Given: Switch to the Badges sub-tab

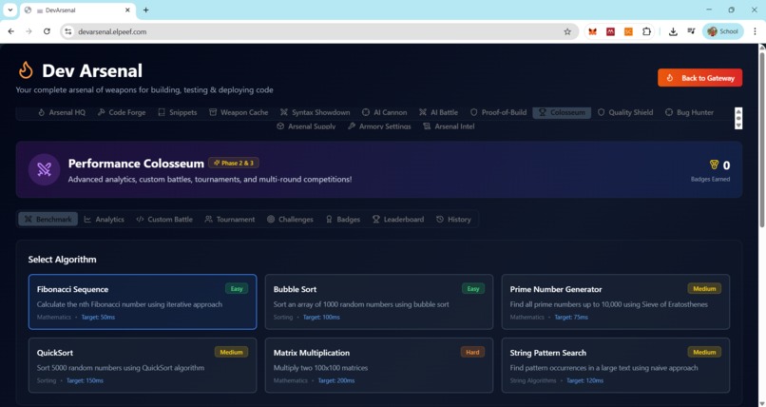Looking at the screenshot, I should coord(343,220).
